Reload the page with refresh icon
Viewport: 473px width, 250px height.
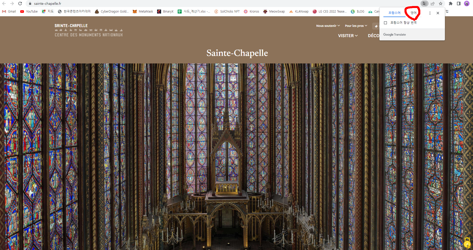tap(20, 4)
